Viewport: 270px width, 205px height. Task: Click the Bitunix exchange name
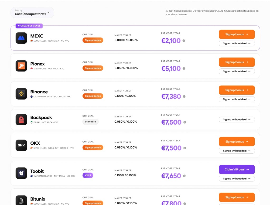[38, 199]
